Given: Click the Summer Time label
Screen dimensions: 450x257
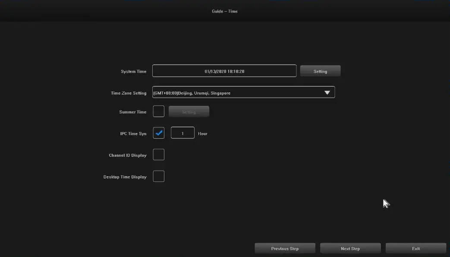Looking at the screenshot, I should click(x=133, y=112).
